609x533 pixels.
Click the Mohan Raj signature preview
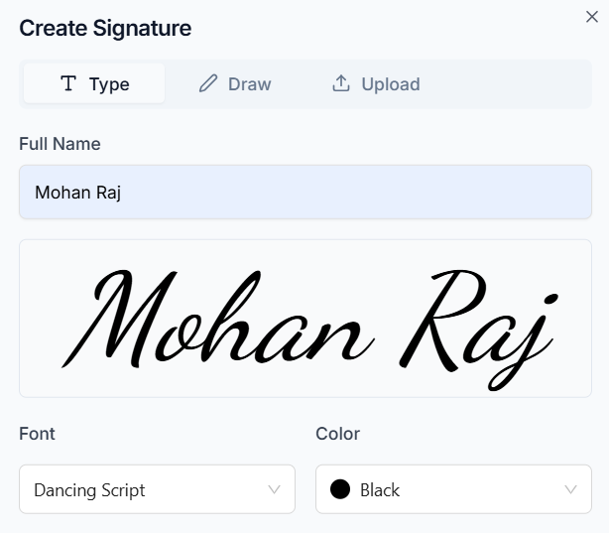tap(305, 319)
